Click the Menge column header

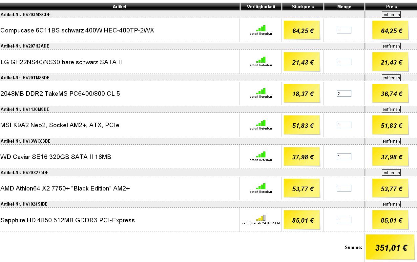344,7
